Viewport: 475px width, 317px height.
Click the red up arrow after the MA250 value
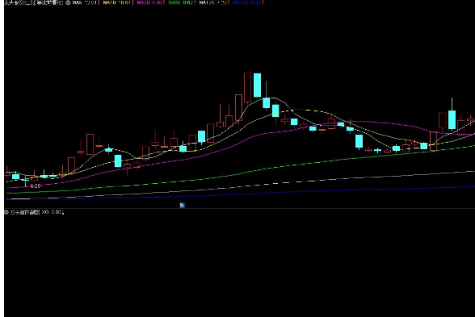point(263,2)
